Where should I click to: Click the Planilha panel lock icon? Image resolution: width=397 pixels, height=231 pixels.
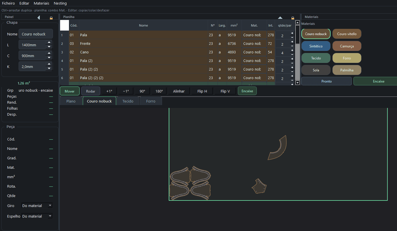293,18
